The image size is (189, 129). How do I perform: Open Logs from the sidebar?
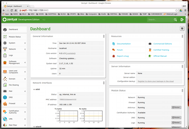pos(14,55)
